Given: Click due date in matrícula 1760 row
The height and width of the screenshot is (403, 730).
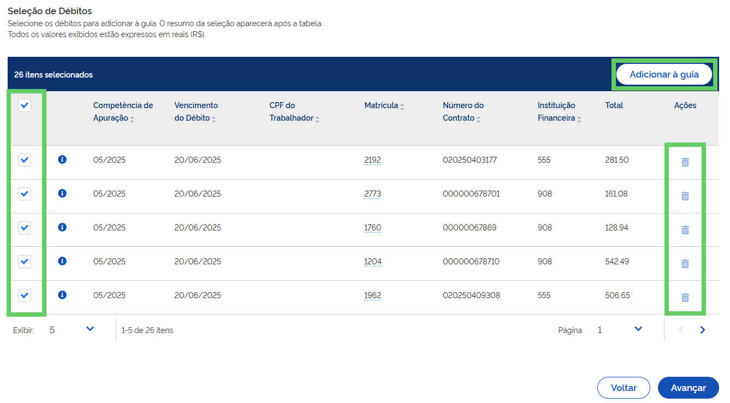Looking at the screenshot, I should coord(198,228).
